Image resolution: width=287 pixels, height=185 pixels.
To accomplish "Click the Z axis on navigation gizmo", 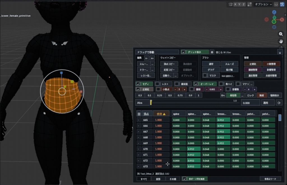I will click(274, 12).
